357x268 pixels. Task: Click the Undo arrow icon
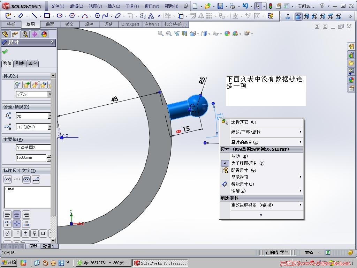point(245,6)
